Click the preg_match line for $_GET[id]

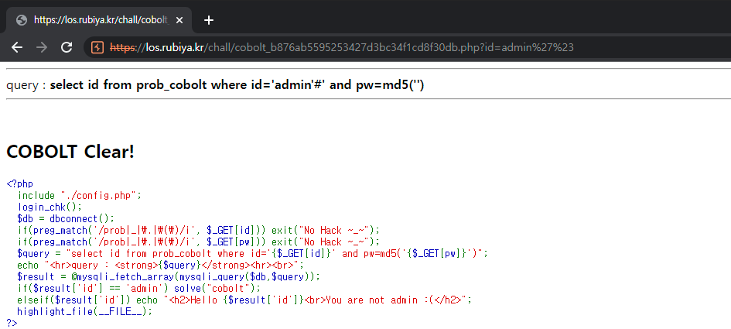click(x=199, y=230)
